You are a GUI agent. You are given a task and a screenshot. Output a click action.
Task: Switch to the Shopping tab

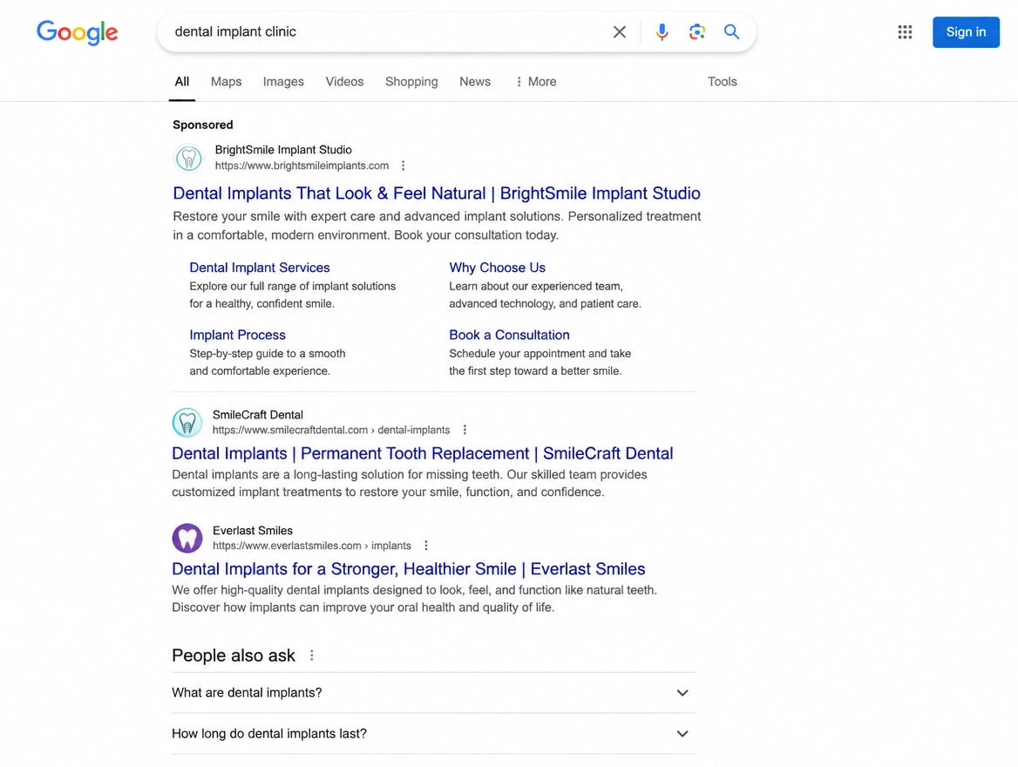411,82
